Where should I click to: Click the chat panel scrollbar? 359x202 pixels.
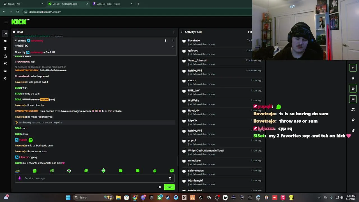coord(178,161)
